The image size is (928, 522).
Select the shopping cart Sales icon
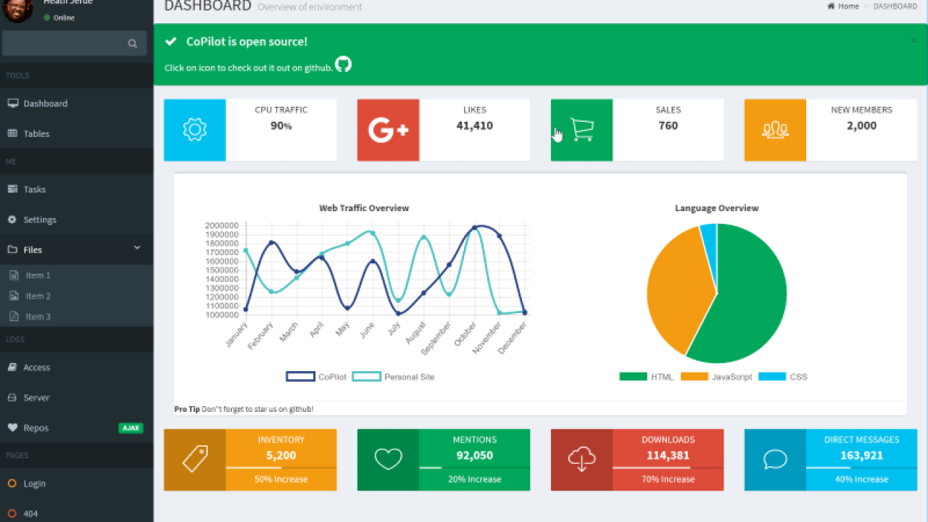[x=581, y=130]
